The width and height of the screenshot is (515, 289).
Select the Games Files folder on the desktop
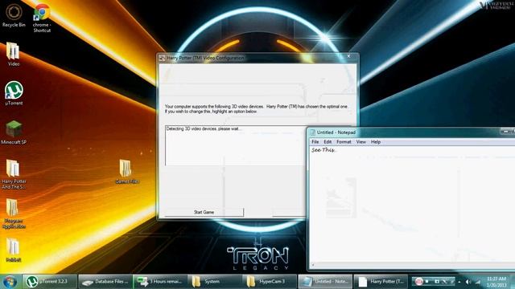click(x=127, y=171)
